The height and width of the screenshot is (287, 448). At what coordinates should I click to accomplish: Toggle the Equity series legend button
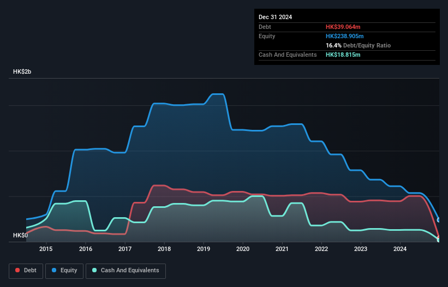tap(64, 271)
